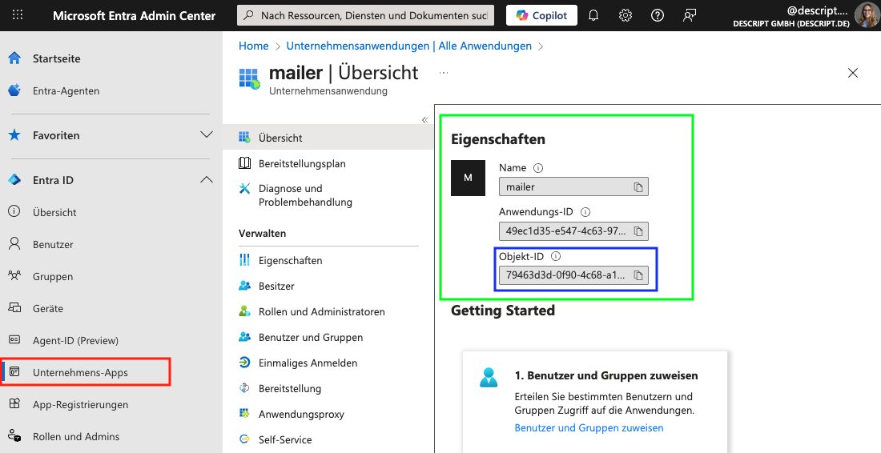881x453 pixels.
Task: Open the notifications bell icon
Action: (593, 16)
